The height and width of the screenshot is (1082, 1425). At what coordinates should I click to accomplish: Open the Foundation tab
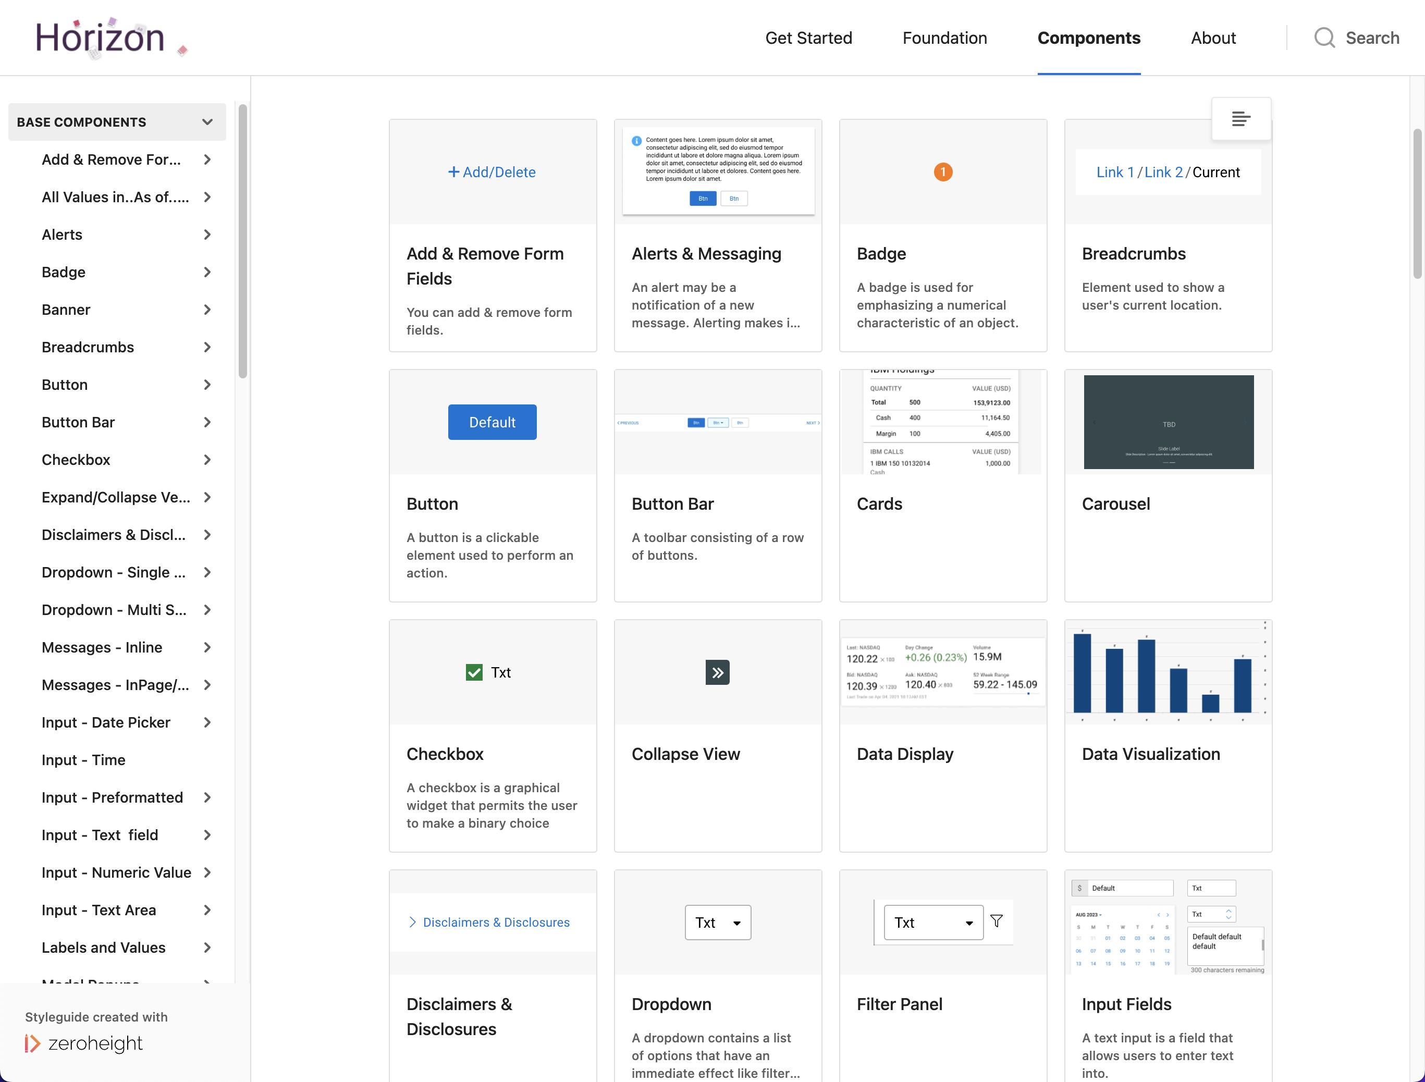(944, 38)
